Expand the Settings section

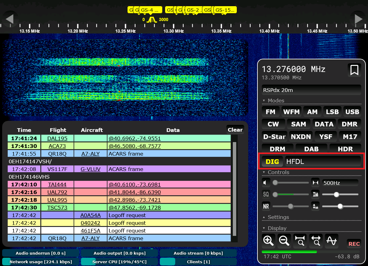click(x=278, y=217)
